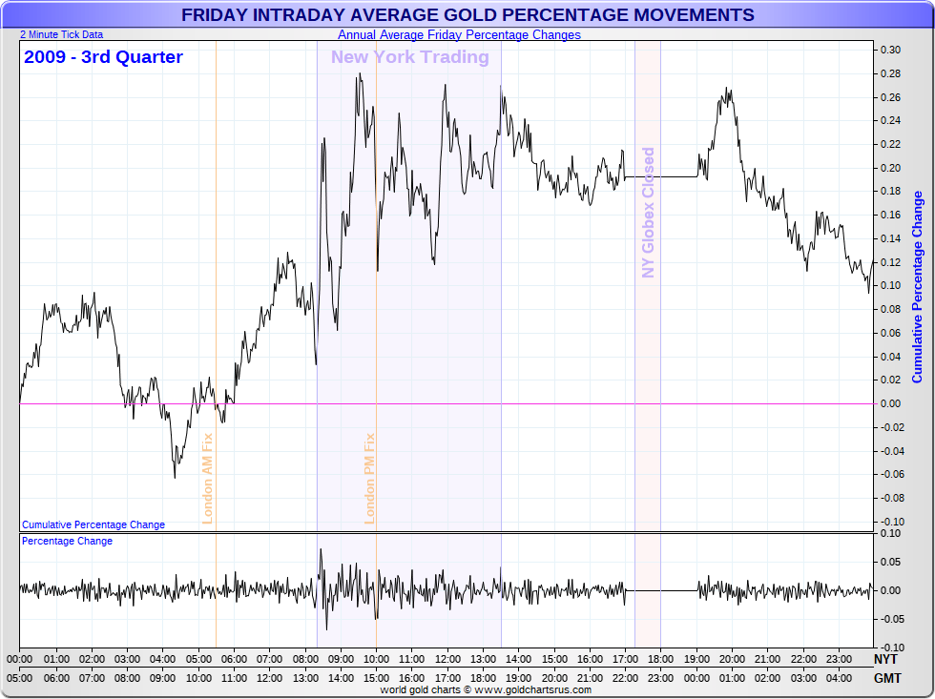Click the 'Cumulative Percentage Change' label at lower left
Screen dimensions: 935x699
[93, 524]
